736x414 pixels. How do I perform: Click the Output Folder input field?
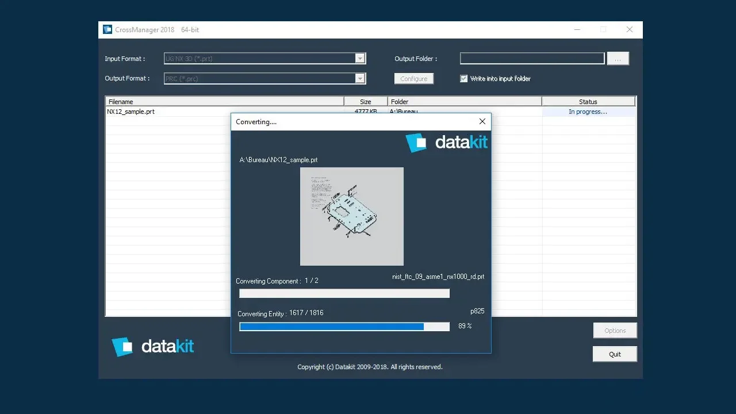click(532, 58)
